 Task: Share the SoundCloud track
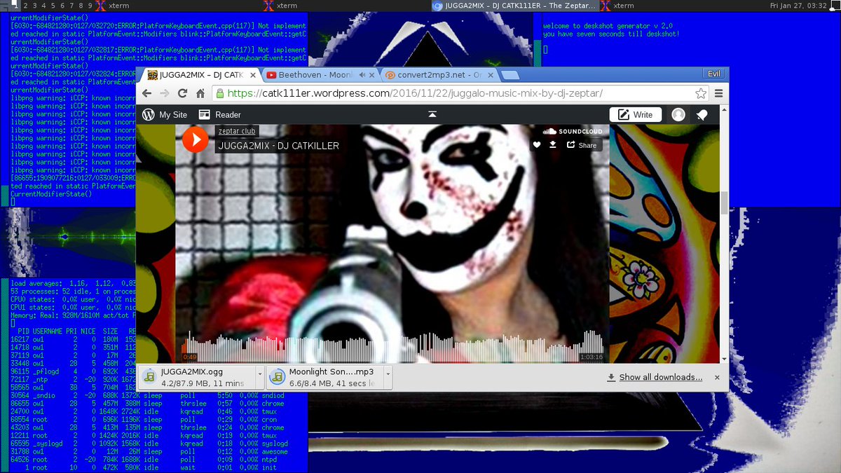582,145
